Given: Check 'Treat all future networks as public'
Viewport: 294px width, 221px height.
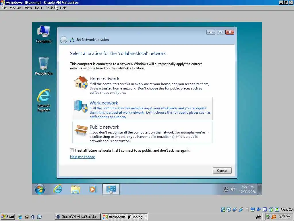Looking at the screenshot, I should click(72, 150).
